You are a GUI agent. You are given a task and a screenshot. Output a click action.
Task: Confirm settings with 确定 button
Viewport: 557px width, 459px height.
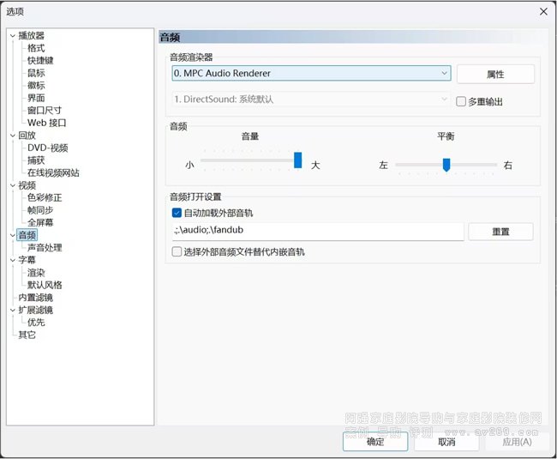(x=375, y=442)
